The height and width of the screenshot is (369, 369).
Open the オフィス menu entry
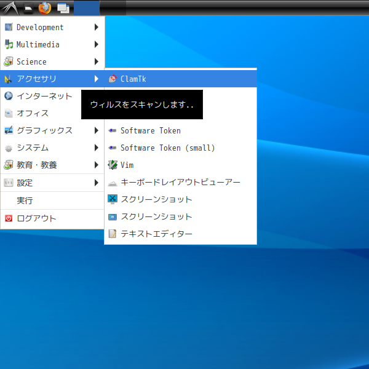pos(52,113)
